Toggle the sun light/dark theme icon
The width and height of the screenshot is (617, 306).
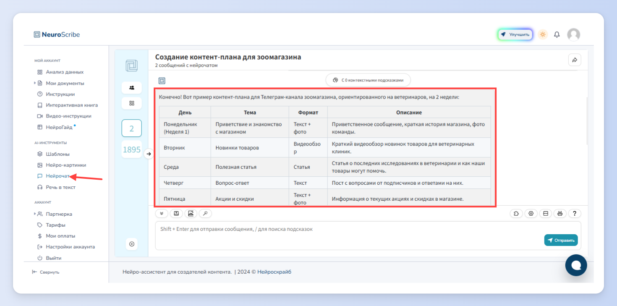click(x=543, y=34)
